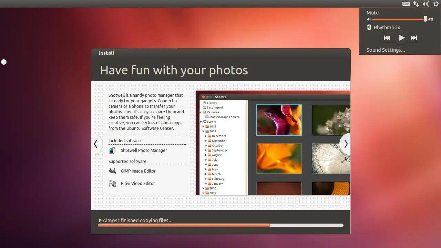Collapse the 2011 folder
This screenshot has height=248, width=441.
point(203,131)
